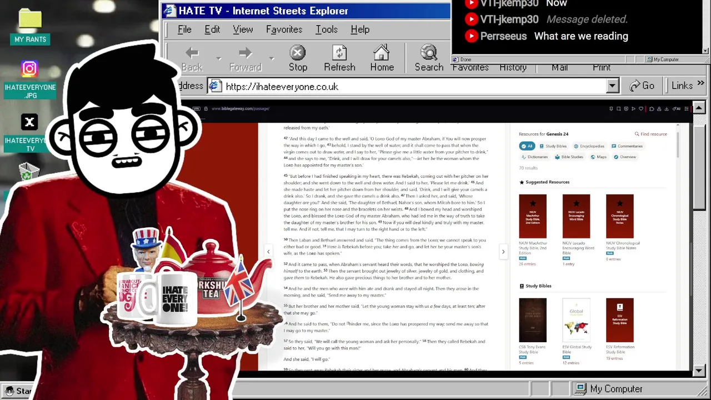
Task: Open the ESV Reformation Study Bible cover
Action: [619, 320]
